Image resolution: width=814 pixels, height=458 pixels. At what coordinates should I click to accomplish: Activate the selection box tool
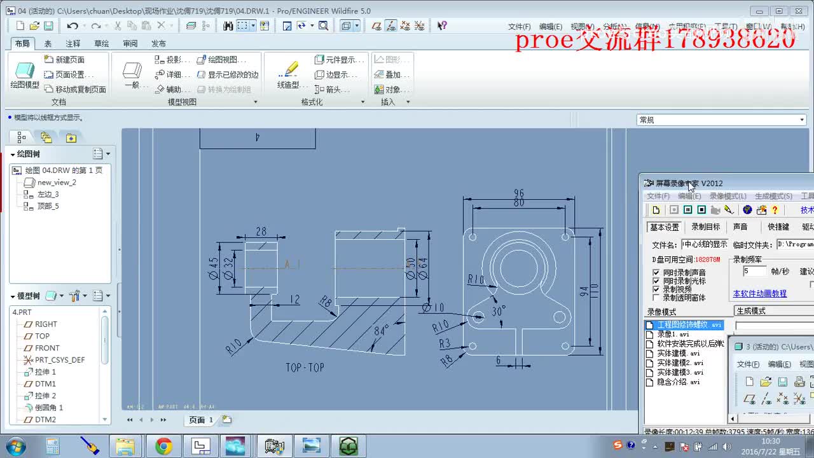coord(243,25)
